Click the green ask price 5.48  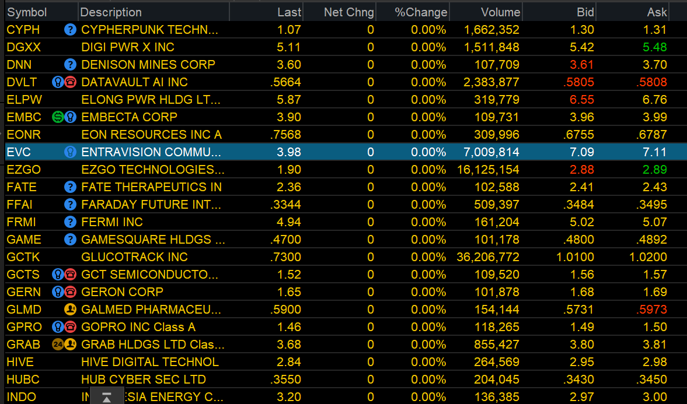coord(654,47)
